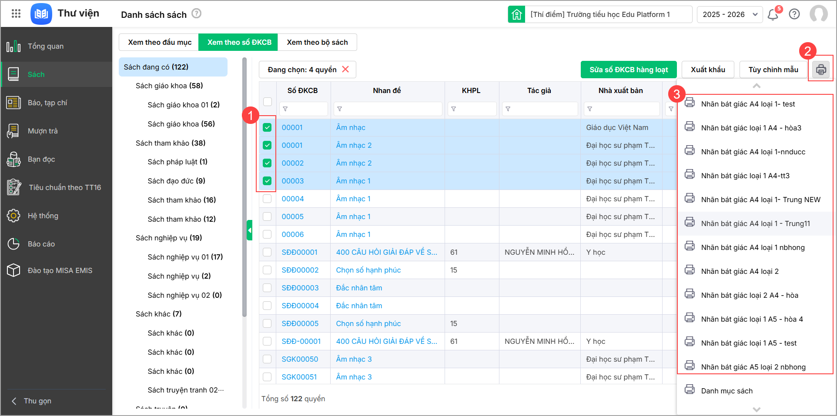Uncheck the row 00002 checkbox
The image size is (837, 416).
(267, 163)
